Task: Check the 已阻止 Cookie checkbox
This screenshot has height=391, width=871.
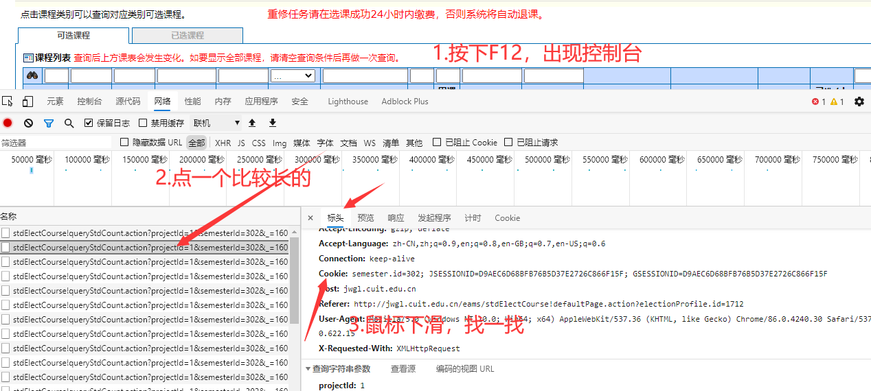Action: tap(437, 142)
